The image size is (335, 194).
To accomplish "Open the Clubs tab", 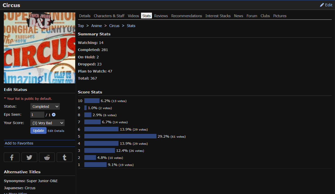I will 265,16.
